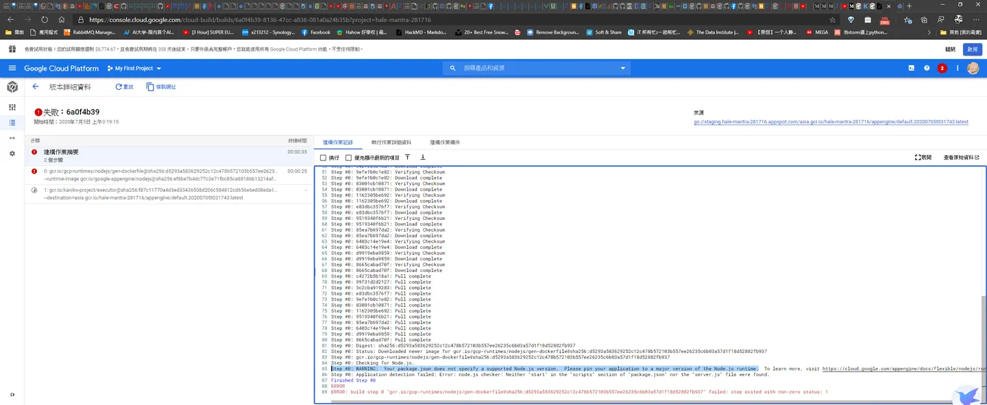Enable the 換行 line wrap checkbox

324,158
